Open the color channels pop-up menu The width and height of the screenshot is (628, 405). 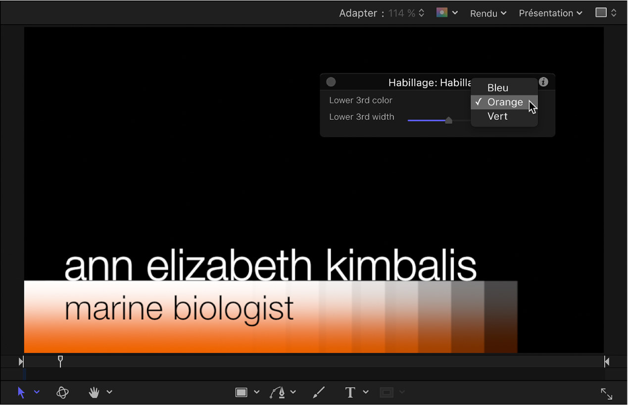447,13
